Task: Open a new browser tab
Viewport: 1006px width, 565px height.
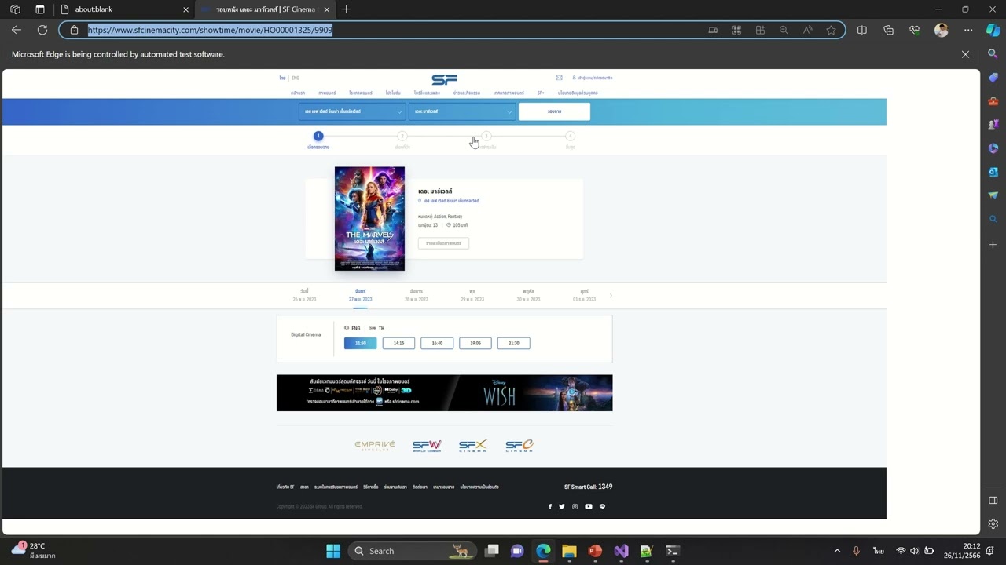Action: 347,9
